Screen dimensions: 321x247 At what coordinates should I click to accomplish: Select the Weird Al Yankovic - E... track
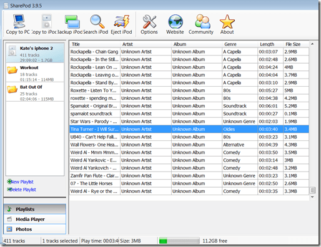coord(189,160)
